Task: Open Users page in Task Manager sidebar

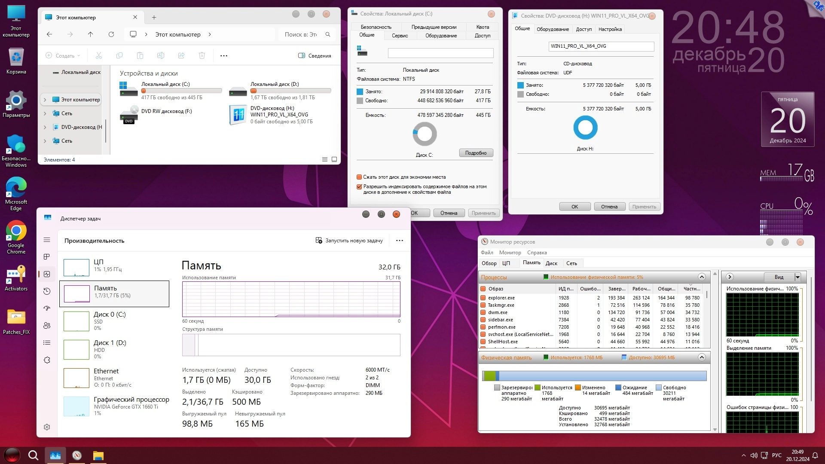Action: [x=47, y=326]
